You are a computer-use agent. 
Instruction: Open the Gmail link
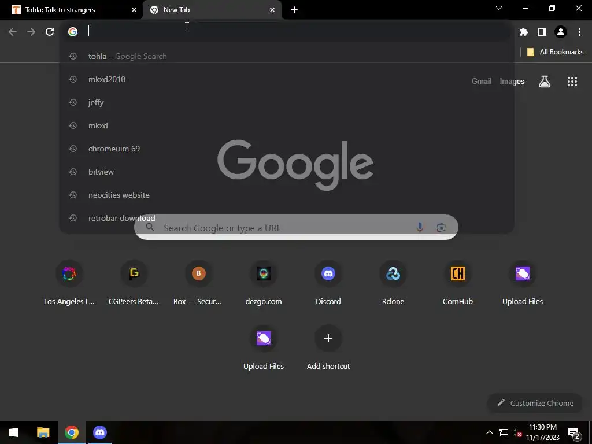point(482,81)
